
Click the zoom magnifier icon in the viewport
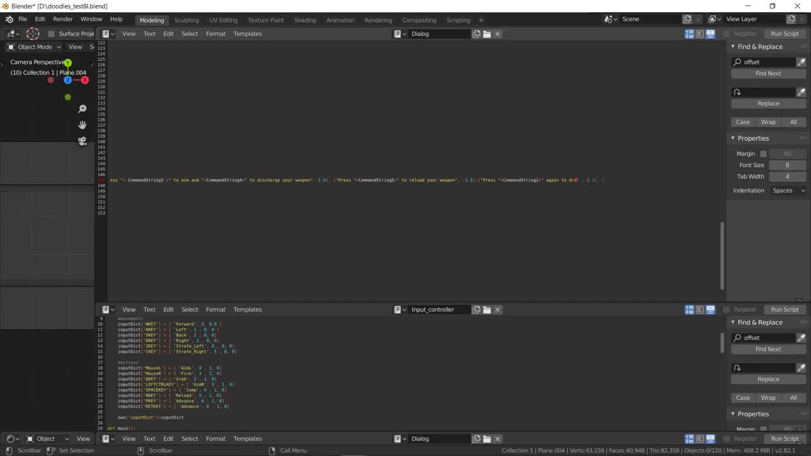[82, 109]
